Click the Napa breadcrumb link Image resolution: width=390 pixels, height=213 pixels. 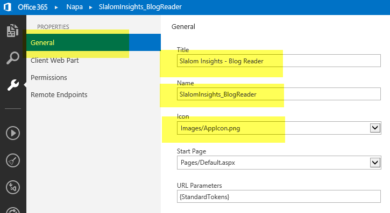coord(74,7)
